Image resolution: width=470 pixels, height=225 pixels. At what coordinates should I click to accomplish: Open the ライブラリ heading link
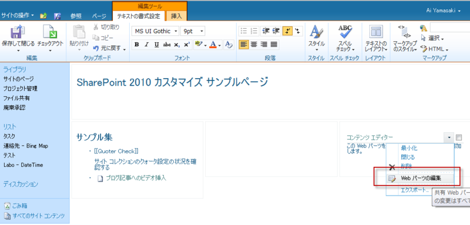click(x=15, y=69)
